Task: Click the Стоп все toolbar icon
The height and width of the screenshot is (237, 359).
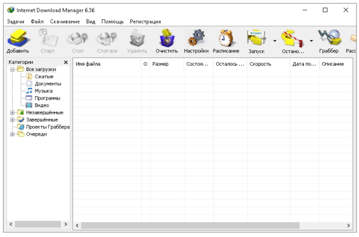Action: tap(107, 38)
